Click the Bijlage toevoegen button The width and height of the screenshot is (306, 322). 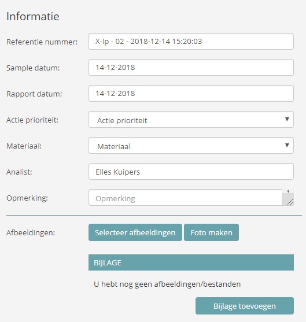pos(245,306)
